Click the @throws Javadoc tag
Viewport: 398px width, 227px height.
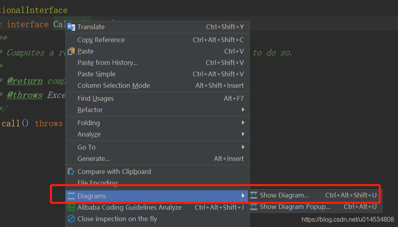[x=25, y=95]
